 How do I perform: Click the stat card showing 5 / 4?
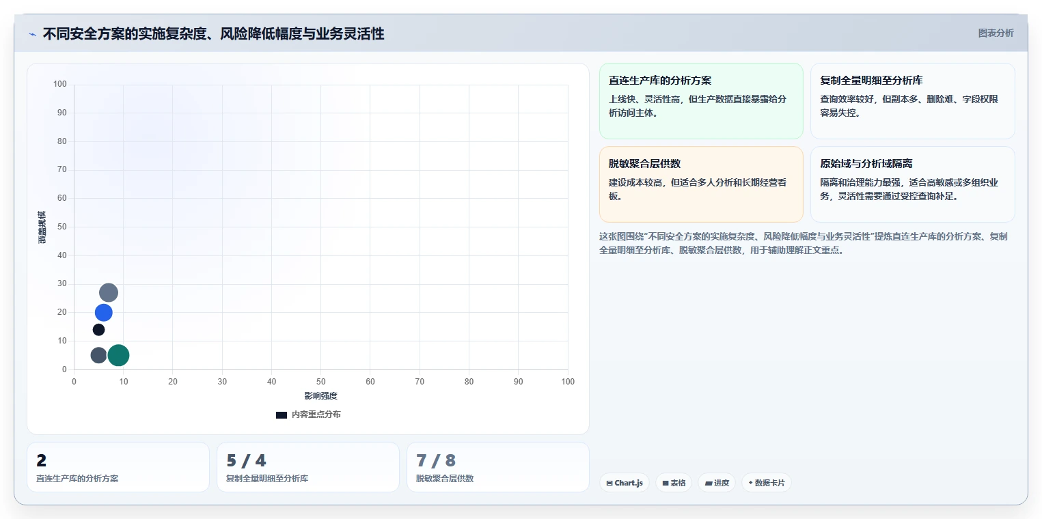coord(308,467)
